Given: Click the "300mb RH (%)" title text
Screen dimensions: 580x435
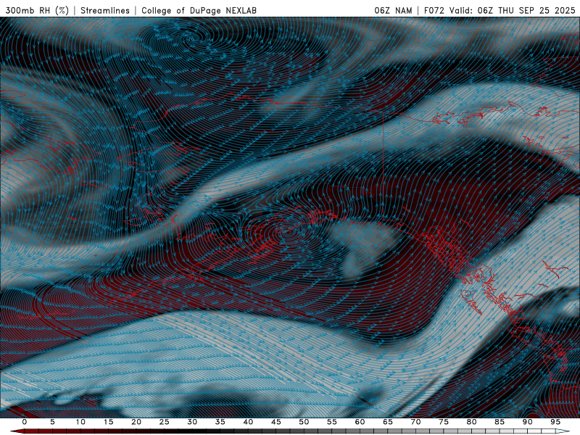Looking at the screenshot, I should 37,10.
